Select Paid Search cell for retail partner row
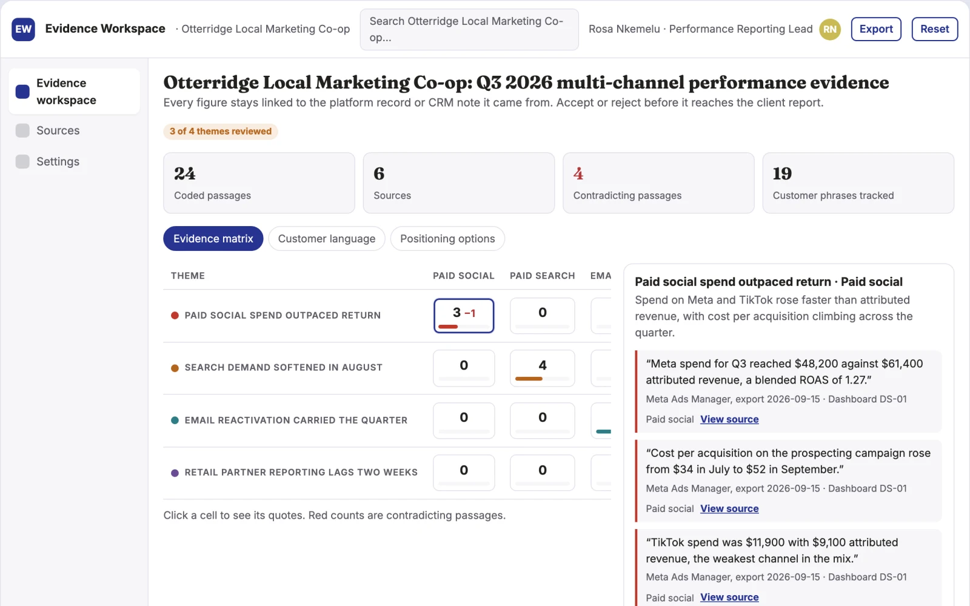The height and width of the screenshot is (606, 970). point(543,473)
